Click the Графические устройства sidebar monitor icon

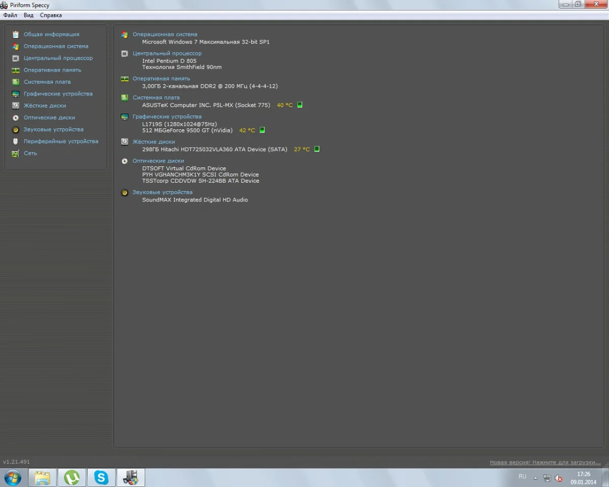pos(16,94)
